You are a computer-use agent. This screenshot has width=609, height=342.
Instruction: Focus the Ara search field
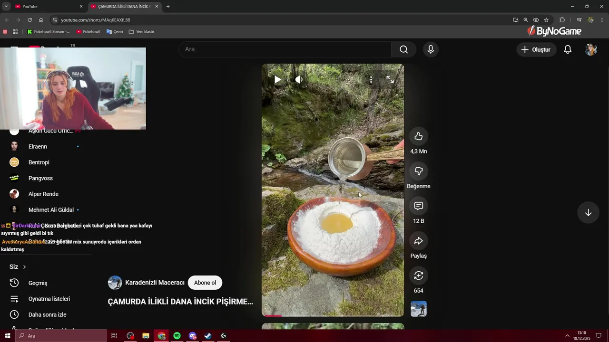click(285, 49)
